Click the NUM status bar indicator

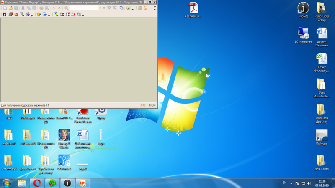click(x=152, y=105)
